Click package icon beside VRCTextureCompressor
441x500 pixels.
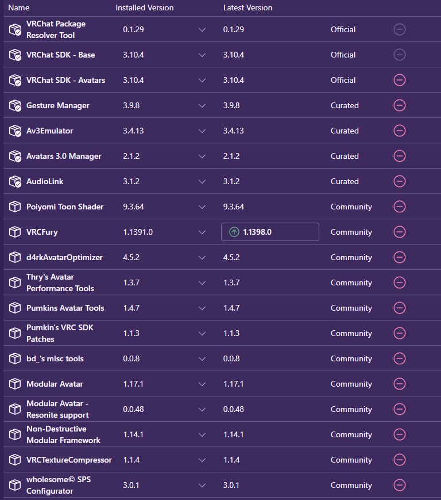(14, 460)
